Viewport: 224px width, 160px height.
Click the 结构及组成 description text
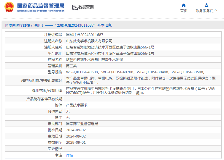141,80
